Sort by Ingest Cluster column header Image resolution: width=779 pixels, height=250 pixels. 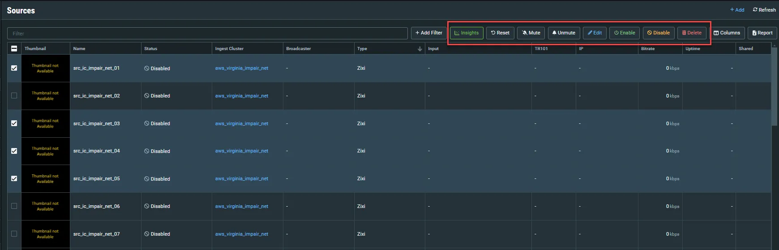coord(247,48)
